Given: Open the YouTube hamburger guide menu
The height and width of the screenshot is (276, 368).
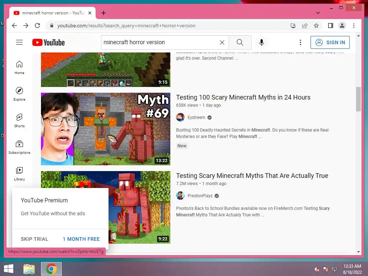Looking at the screenshot, I should (x=19, y=42).
